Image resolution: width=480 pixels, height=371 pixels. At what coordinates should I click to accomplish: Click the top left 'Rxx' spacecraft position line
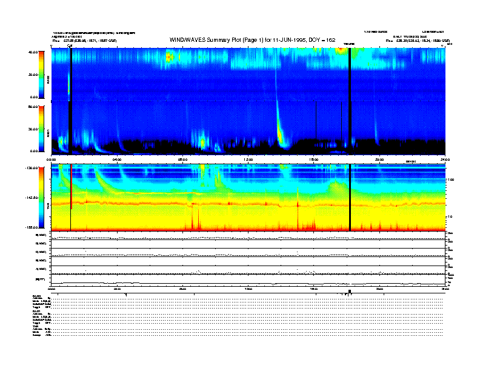84,41
